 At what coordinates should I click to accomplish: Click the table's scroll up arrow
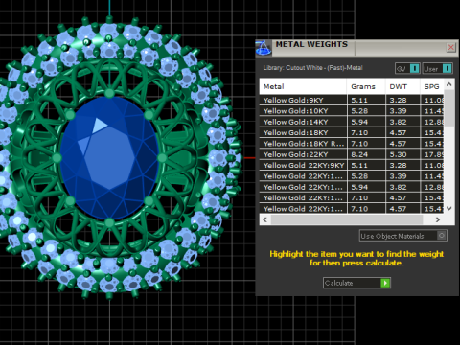449,84
